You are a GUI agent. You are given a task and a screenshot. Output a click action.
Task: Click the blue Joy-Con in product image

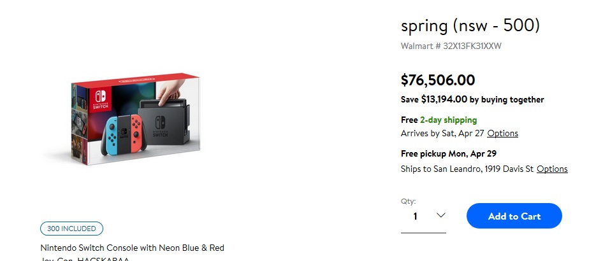(x=111, y=136)
